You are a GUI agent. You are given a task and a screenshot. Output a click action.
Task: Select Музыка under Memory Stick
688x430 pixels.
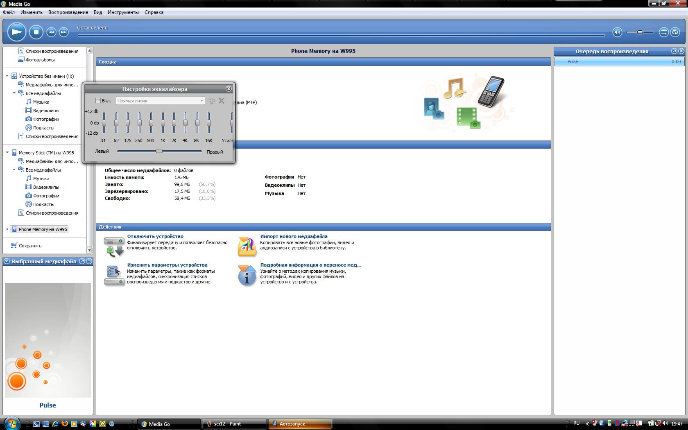tap(41, 179)
